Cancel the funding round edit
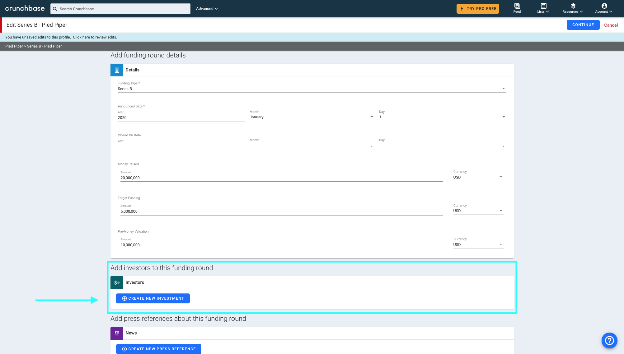 point(611,25)
